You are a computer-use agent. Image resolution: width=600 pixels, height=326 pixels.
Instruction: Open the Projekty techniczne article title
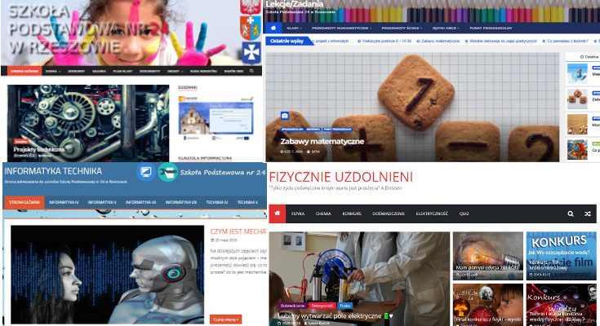click(x=39, y=149)
